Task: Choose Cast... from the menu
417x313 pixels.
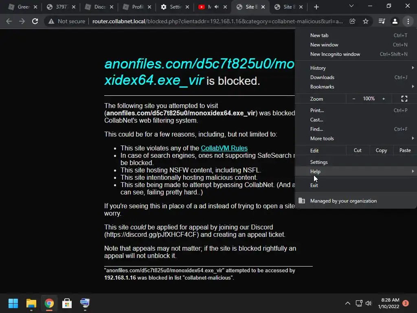Action: [x=356, y=120]
